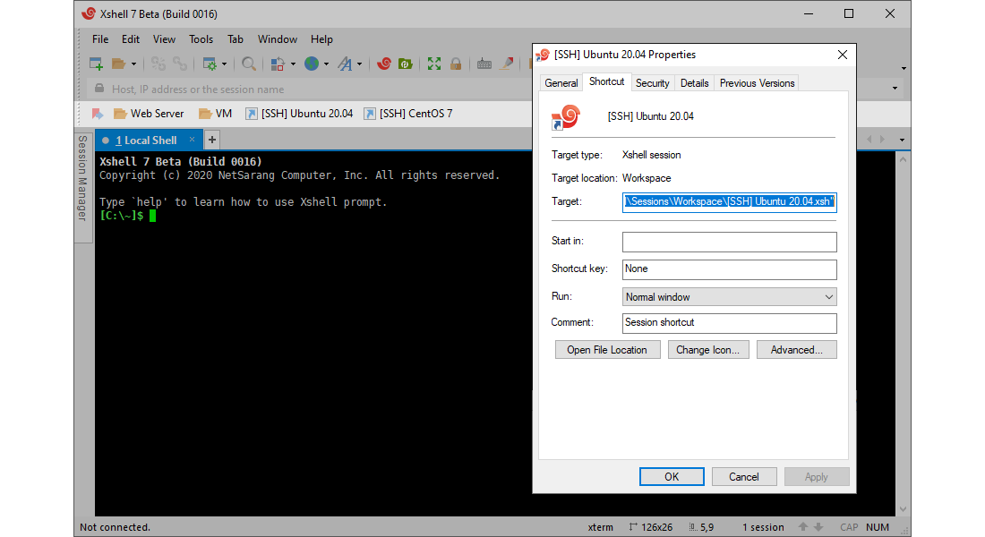The image size is (985, 537).
Task: Click the highlight marker pen toolbar icon
Action: pos(506,64)
